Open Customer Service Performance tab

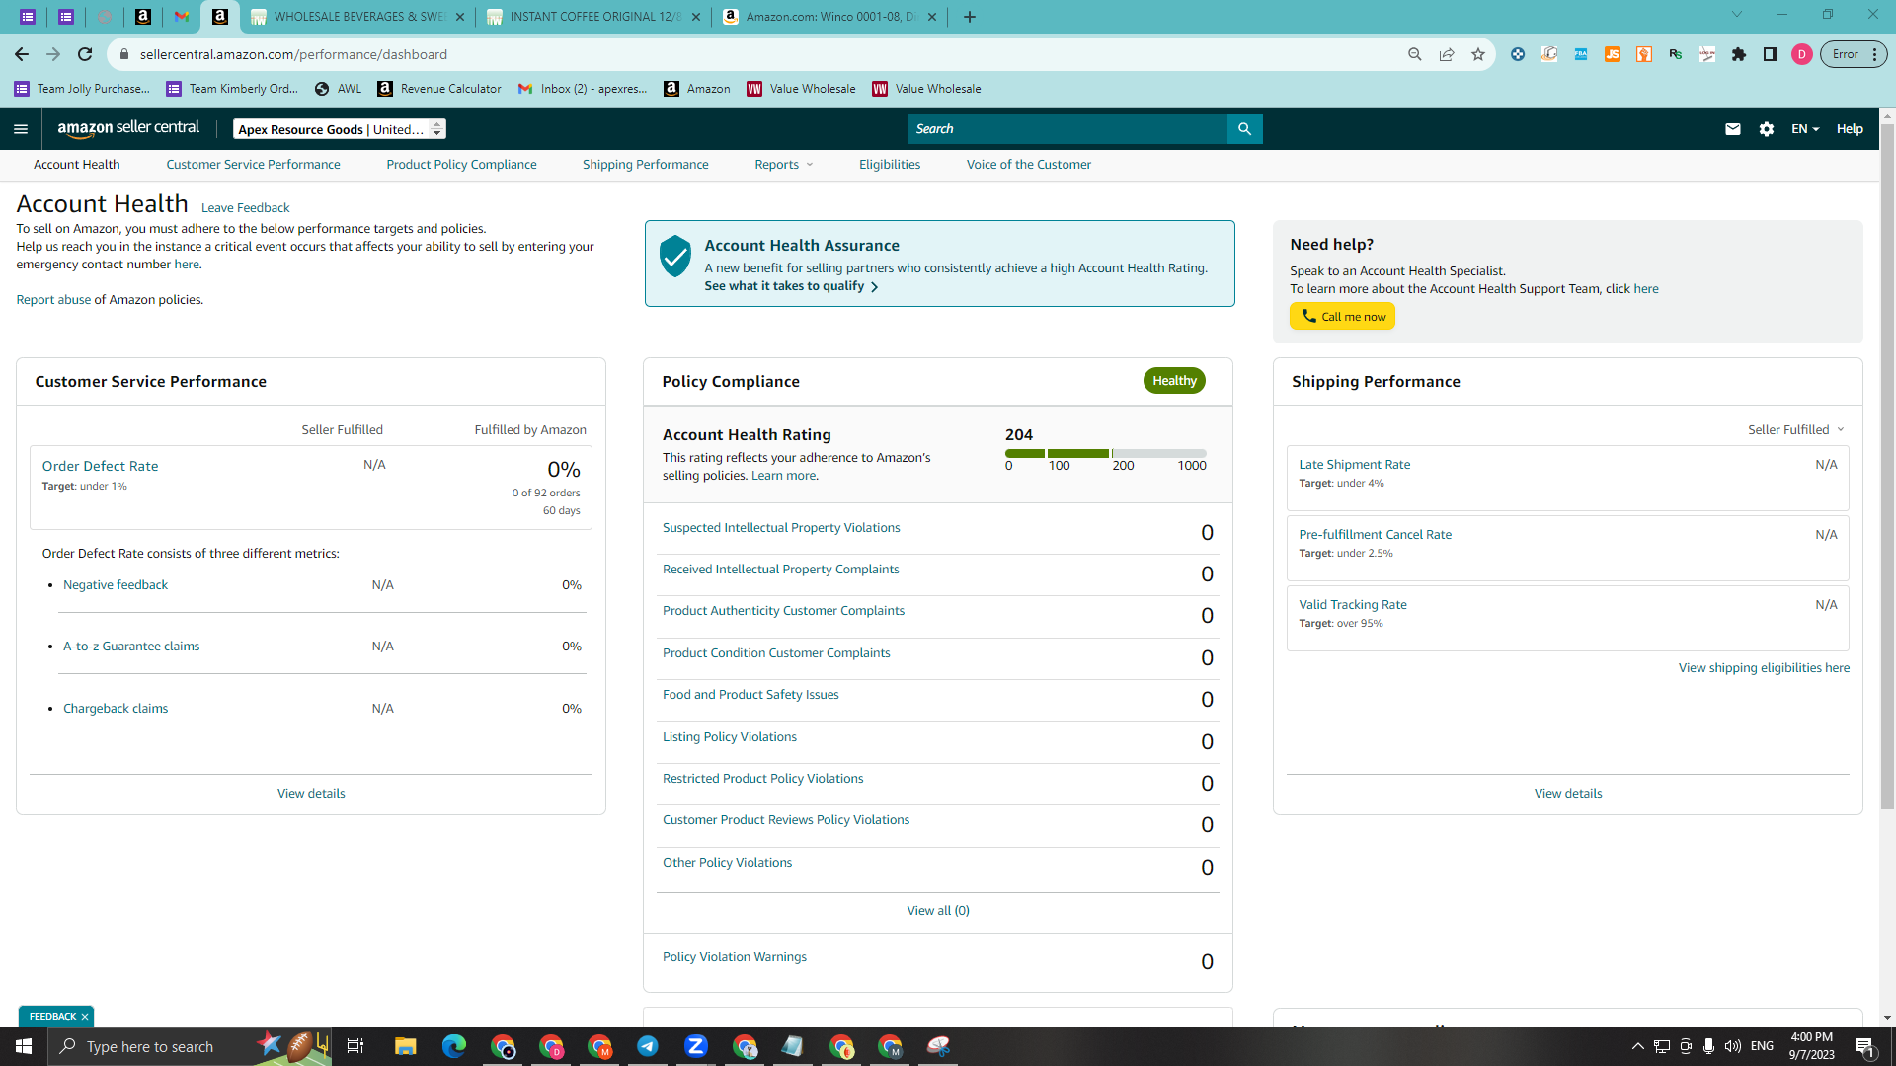253,165
